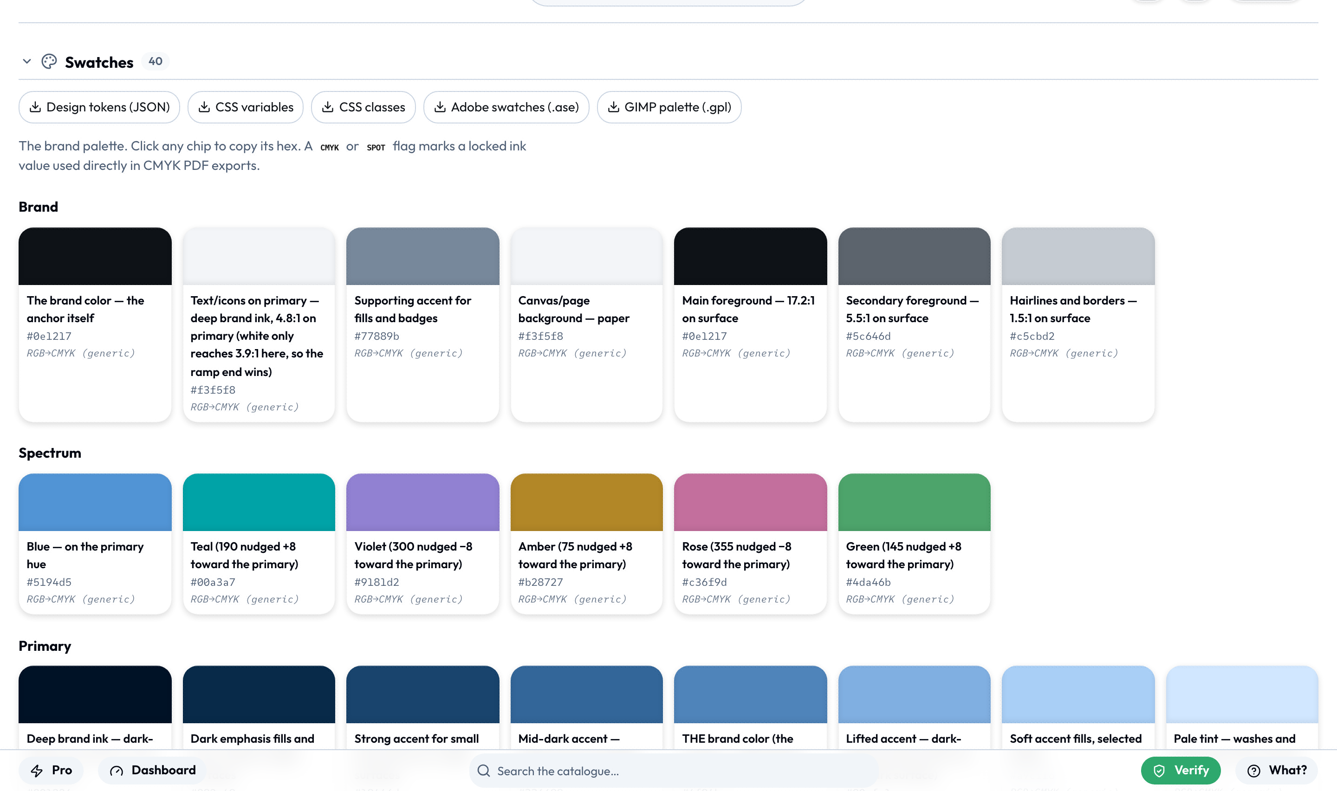Viewport: 1337px width, 791px height.
Task: Click the #5c646d hex value text
Action: click(x=869, y=337)
